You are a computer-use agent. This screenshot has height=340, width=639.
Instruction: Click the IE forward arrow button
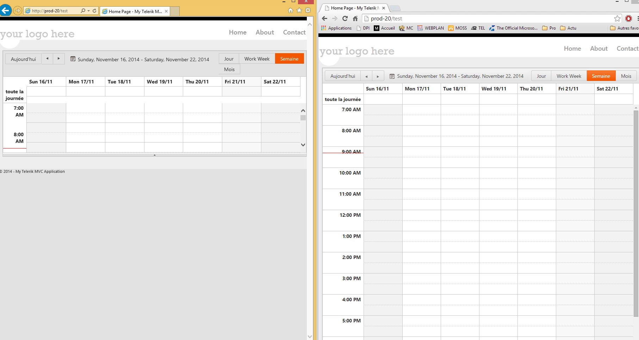pos(17,11)
